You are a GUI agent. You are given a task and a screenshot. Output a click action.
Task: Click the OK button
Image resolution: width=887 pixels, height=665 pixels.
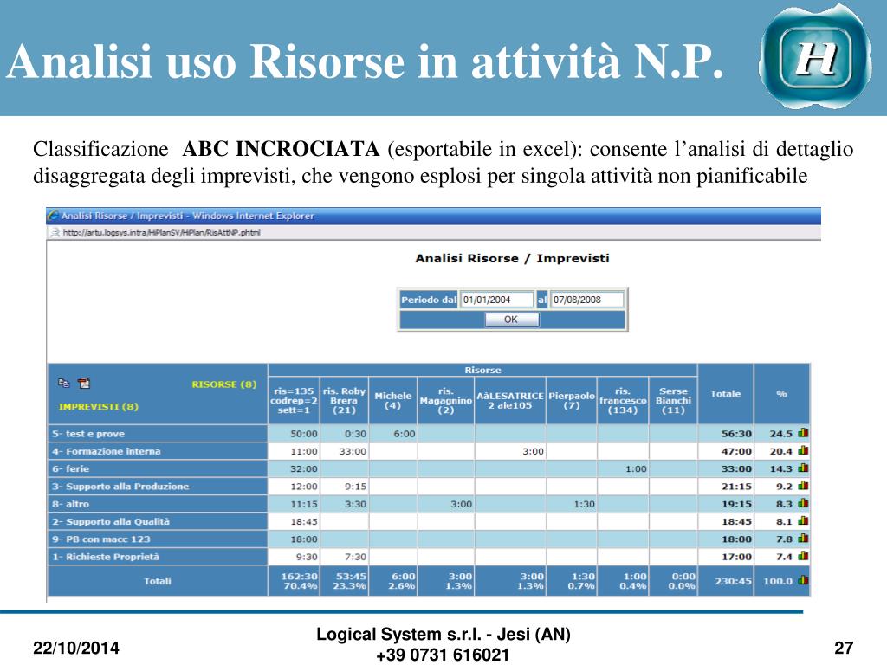(x=511, y=320)
